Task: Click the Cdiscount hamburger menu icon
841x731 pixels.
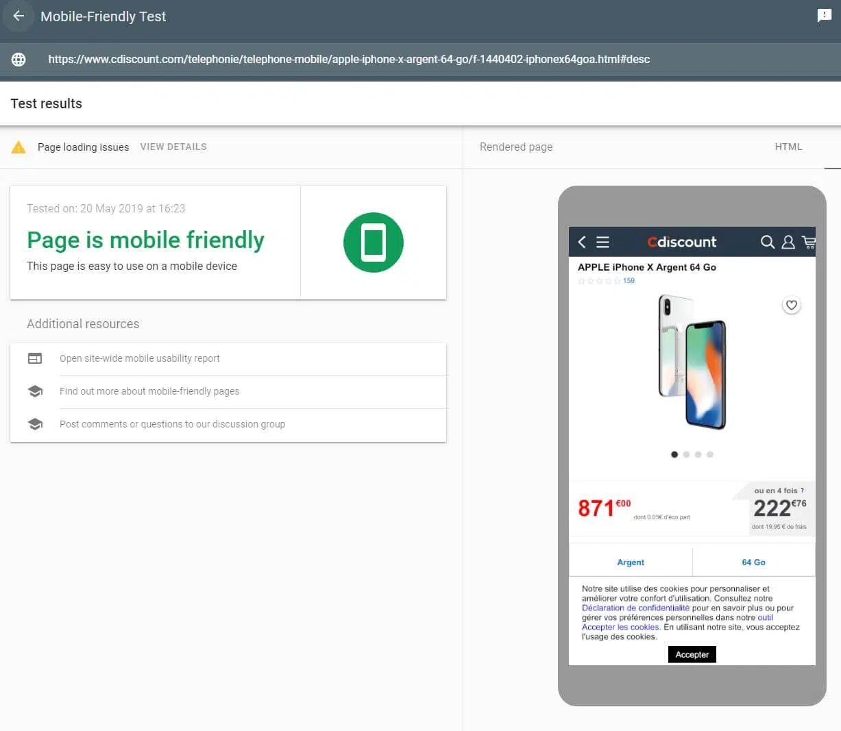Action: (602, 242)
